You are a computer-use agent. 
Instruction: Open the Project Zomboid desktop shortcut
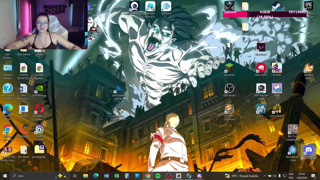coord(229,112)
